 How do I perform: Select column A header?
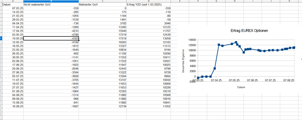[12, 1]
